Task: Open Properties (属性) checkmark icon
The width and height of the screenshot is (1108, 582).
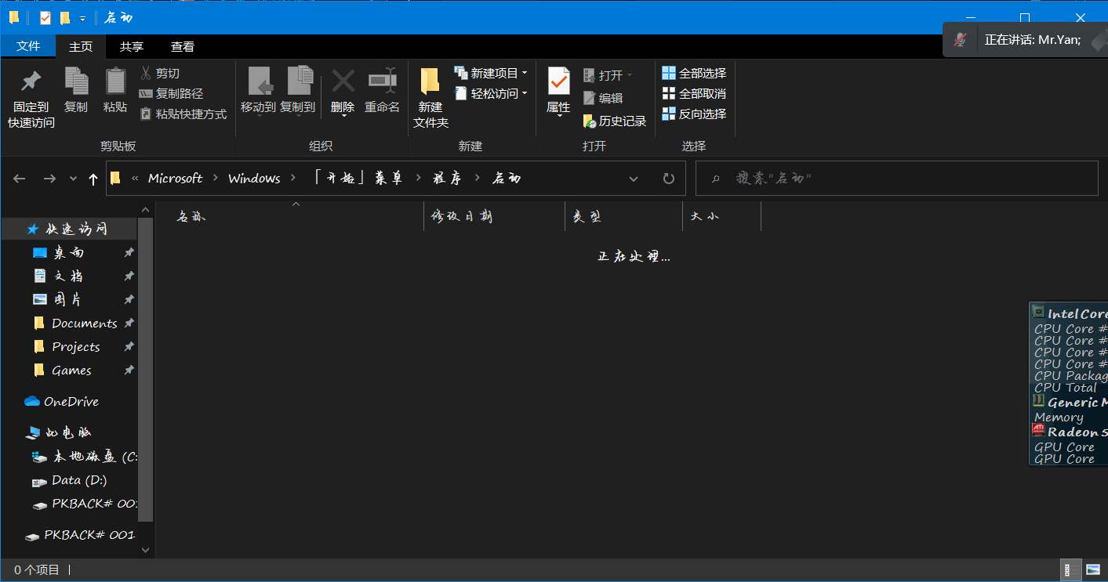Action: click(x=558, y=81)
